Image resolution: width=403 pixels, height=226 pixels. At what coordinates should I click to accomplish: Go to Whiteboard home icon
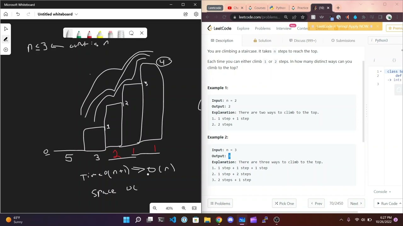point(6,14)
